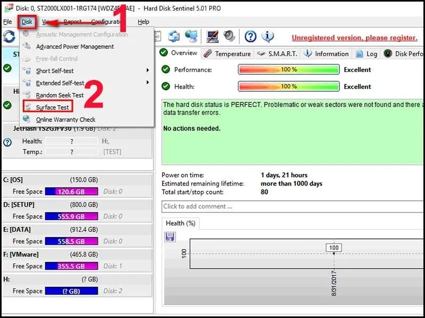Click the question mark status icon beside JetFlash disk

pos(7,142)
